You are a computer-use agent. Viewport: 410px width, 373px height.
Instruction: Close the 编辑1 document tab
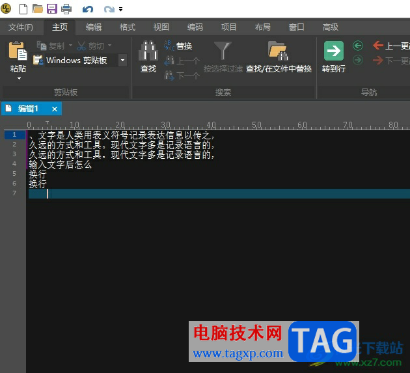55,109
